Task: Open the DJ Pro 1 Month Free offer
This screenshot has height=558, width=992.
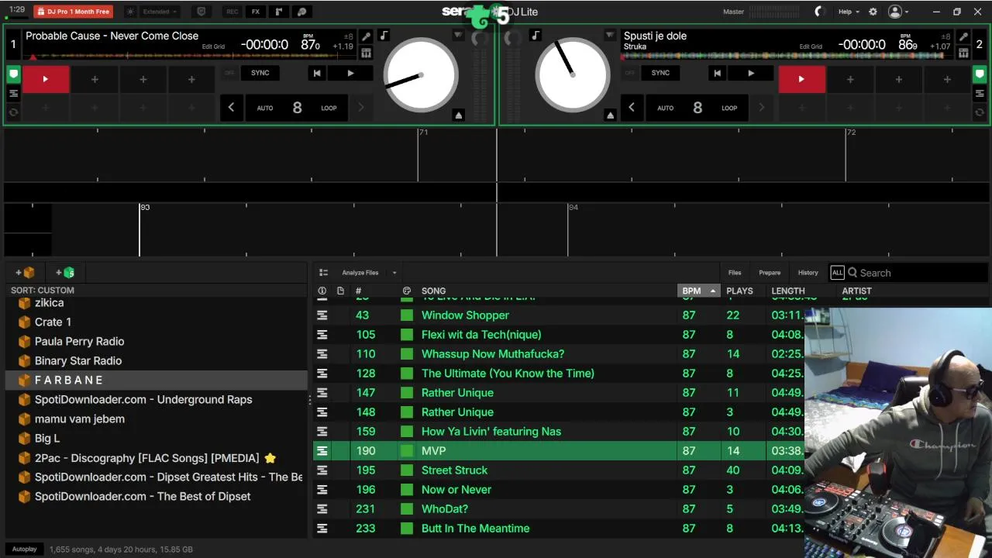Action: coord(74,12)
